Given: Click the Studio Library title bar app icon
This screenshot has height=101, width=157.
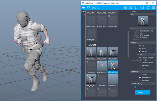Looking at the screenshot, I should (83, 3).
